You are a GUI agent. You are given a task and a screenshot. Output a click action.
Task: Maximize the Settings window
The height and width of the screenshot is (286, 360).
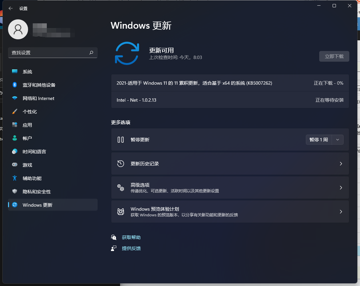click(334, 5)
